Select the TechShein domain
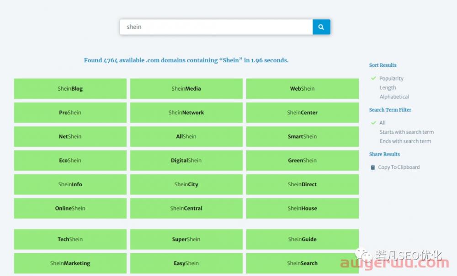457x276 pixels. coord(70,239)
